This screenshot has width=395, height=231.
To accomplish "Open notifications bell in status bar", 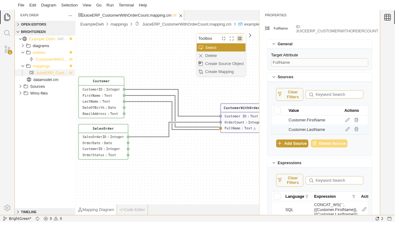I will (x=377, y=219).
